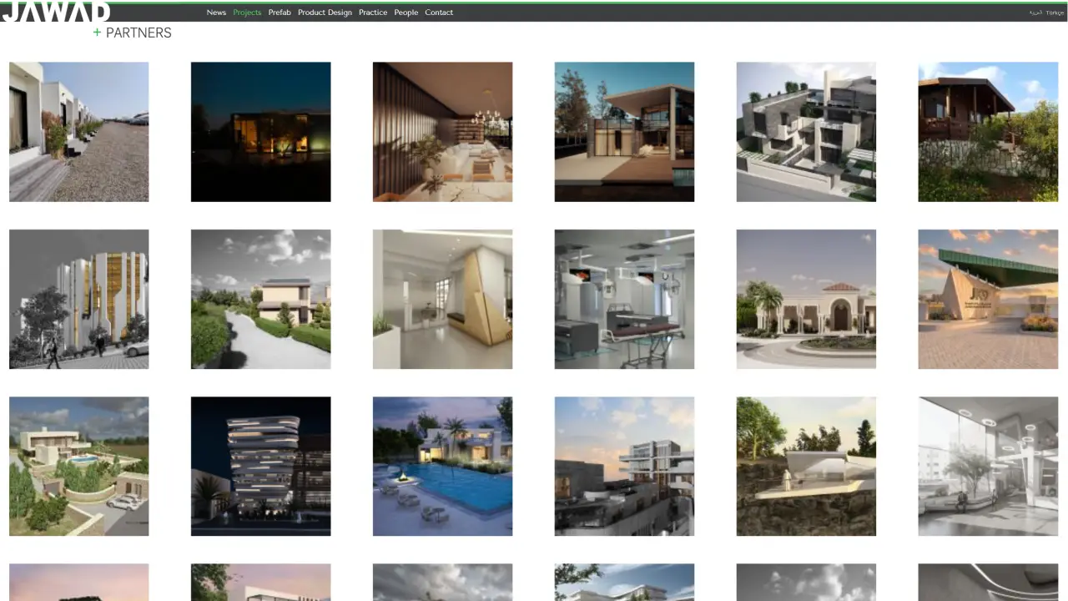This screenshot has width=1068, height=601.
Task: Open the curved high-rise tower night thumbnail
Action: pyautogui.click(x=260, y=466)
